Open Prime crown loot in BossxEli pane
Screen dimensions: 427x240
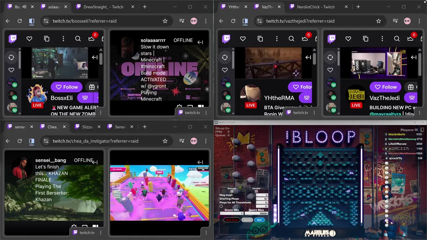tap(91, 39)
